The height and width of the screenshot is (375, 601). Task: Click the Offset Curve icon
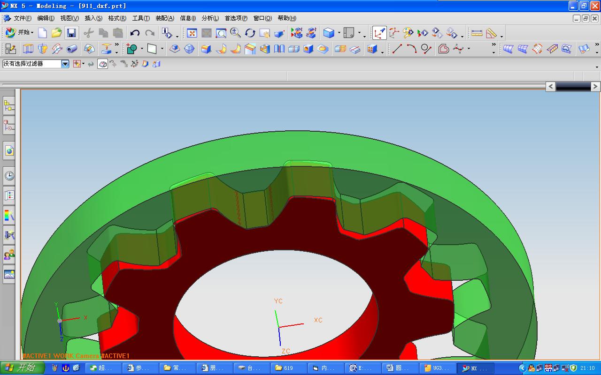click(444, 49)
